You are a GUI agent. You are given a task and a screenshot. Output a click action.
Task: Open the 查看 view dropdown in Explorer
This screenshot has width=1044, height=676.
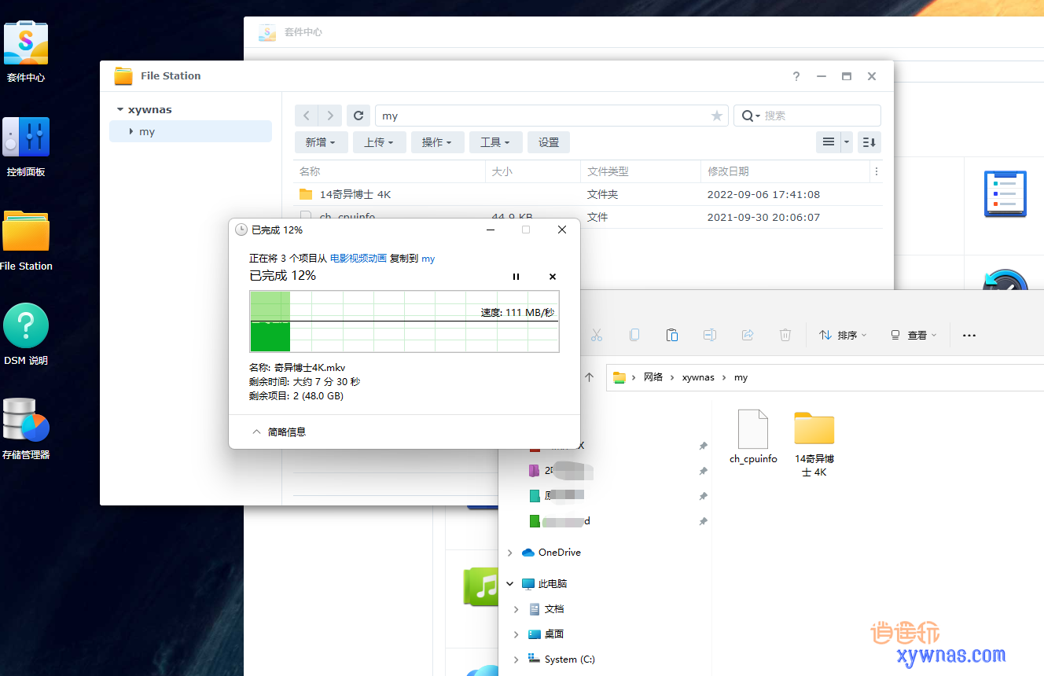pos(913,335)
